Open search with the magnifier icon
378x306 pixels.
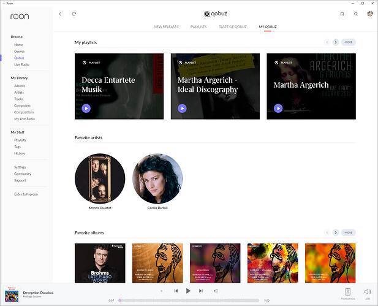356,14
